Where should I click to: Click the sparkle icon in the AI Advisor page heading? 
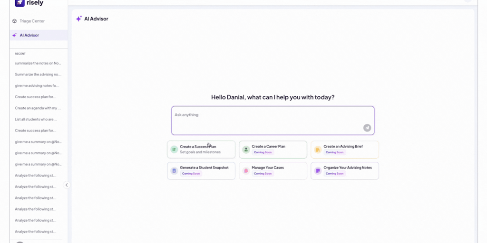tap(79, 19)
